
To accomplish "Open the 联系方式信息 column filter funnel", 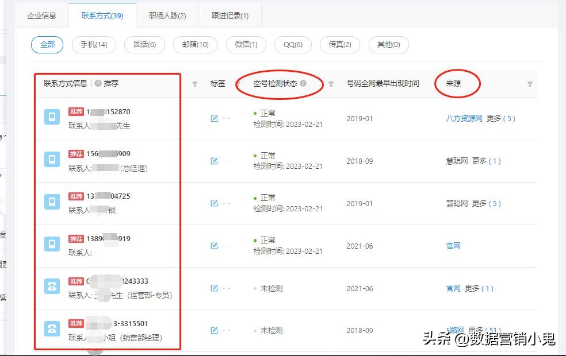I will point(194,84).
